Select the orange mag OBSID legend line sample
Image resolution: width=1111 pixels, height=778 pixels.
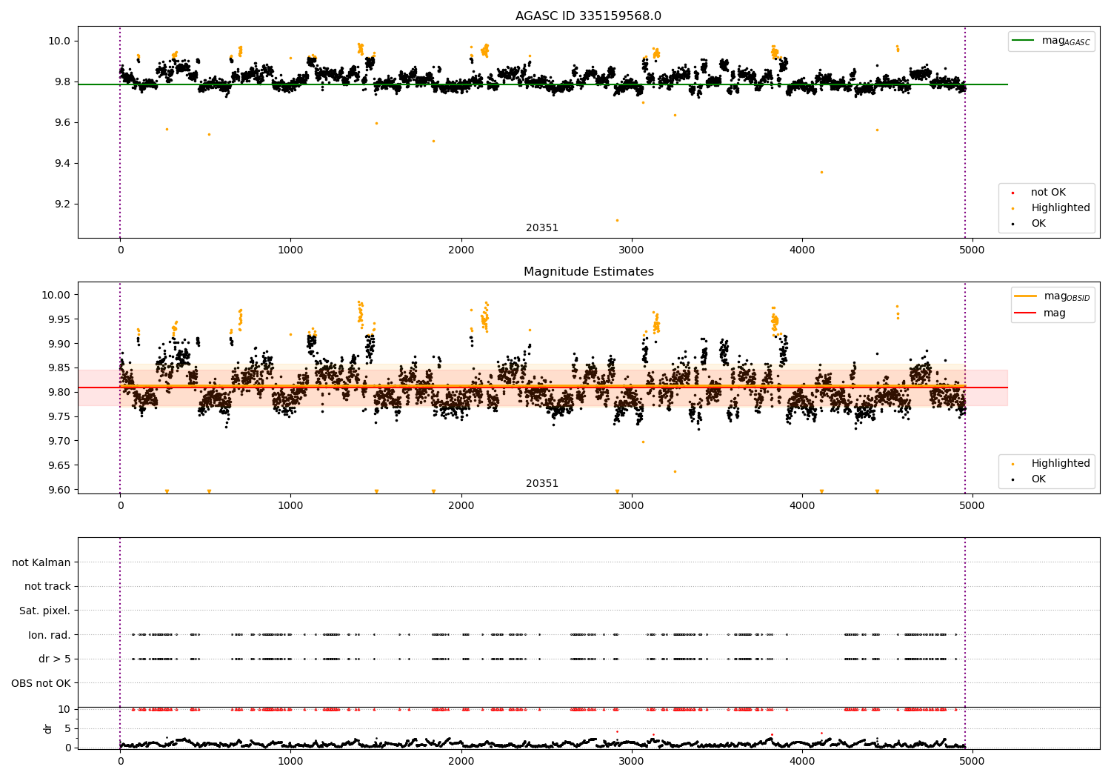(1026, 296)
